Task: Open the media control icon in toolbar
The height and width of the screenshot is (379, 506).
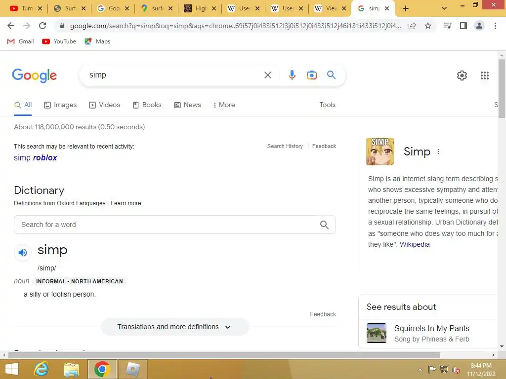Action: click(x=447, y=26)
